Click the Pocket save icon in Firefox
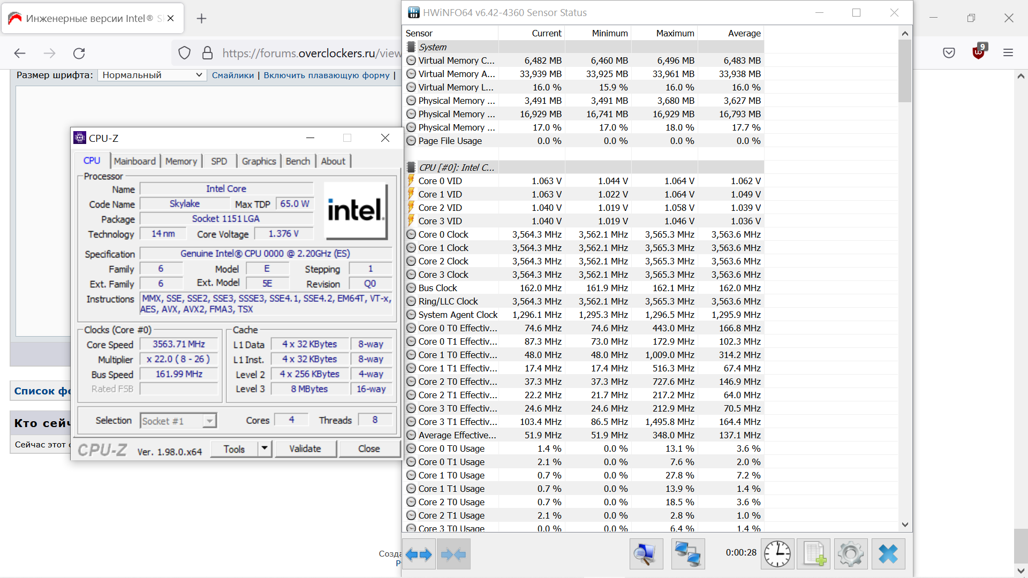Image resolution: width=1028 pixels, height=578 pixels. click(949, 52)
